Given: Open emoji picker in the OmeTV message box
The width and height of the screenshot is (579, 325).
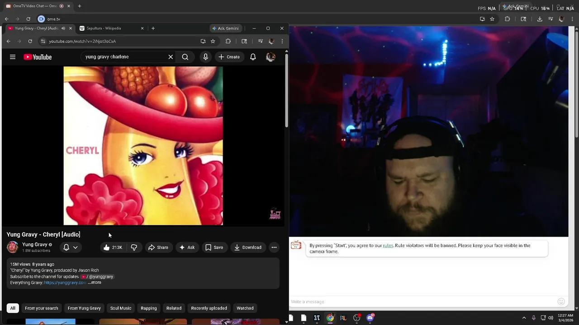Looking at the screenshot, I should [x=561, y=302].
